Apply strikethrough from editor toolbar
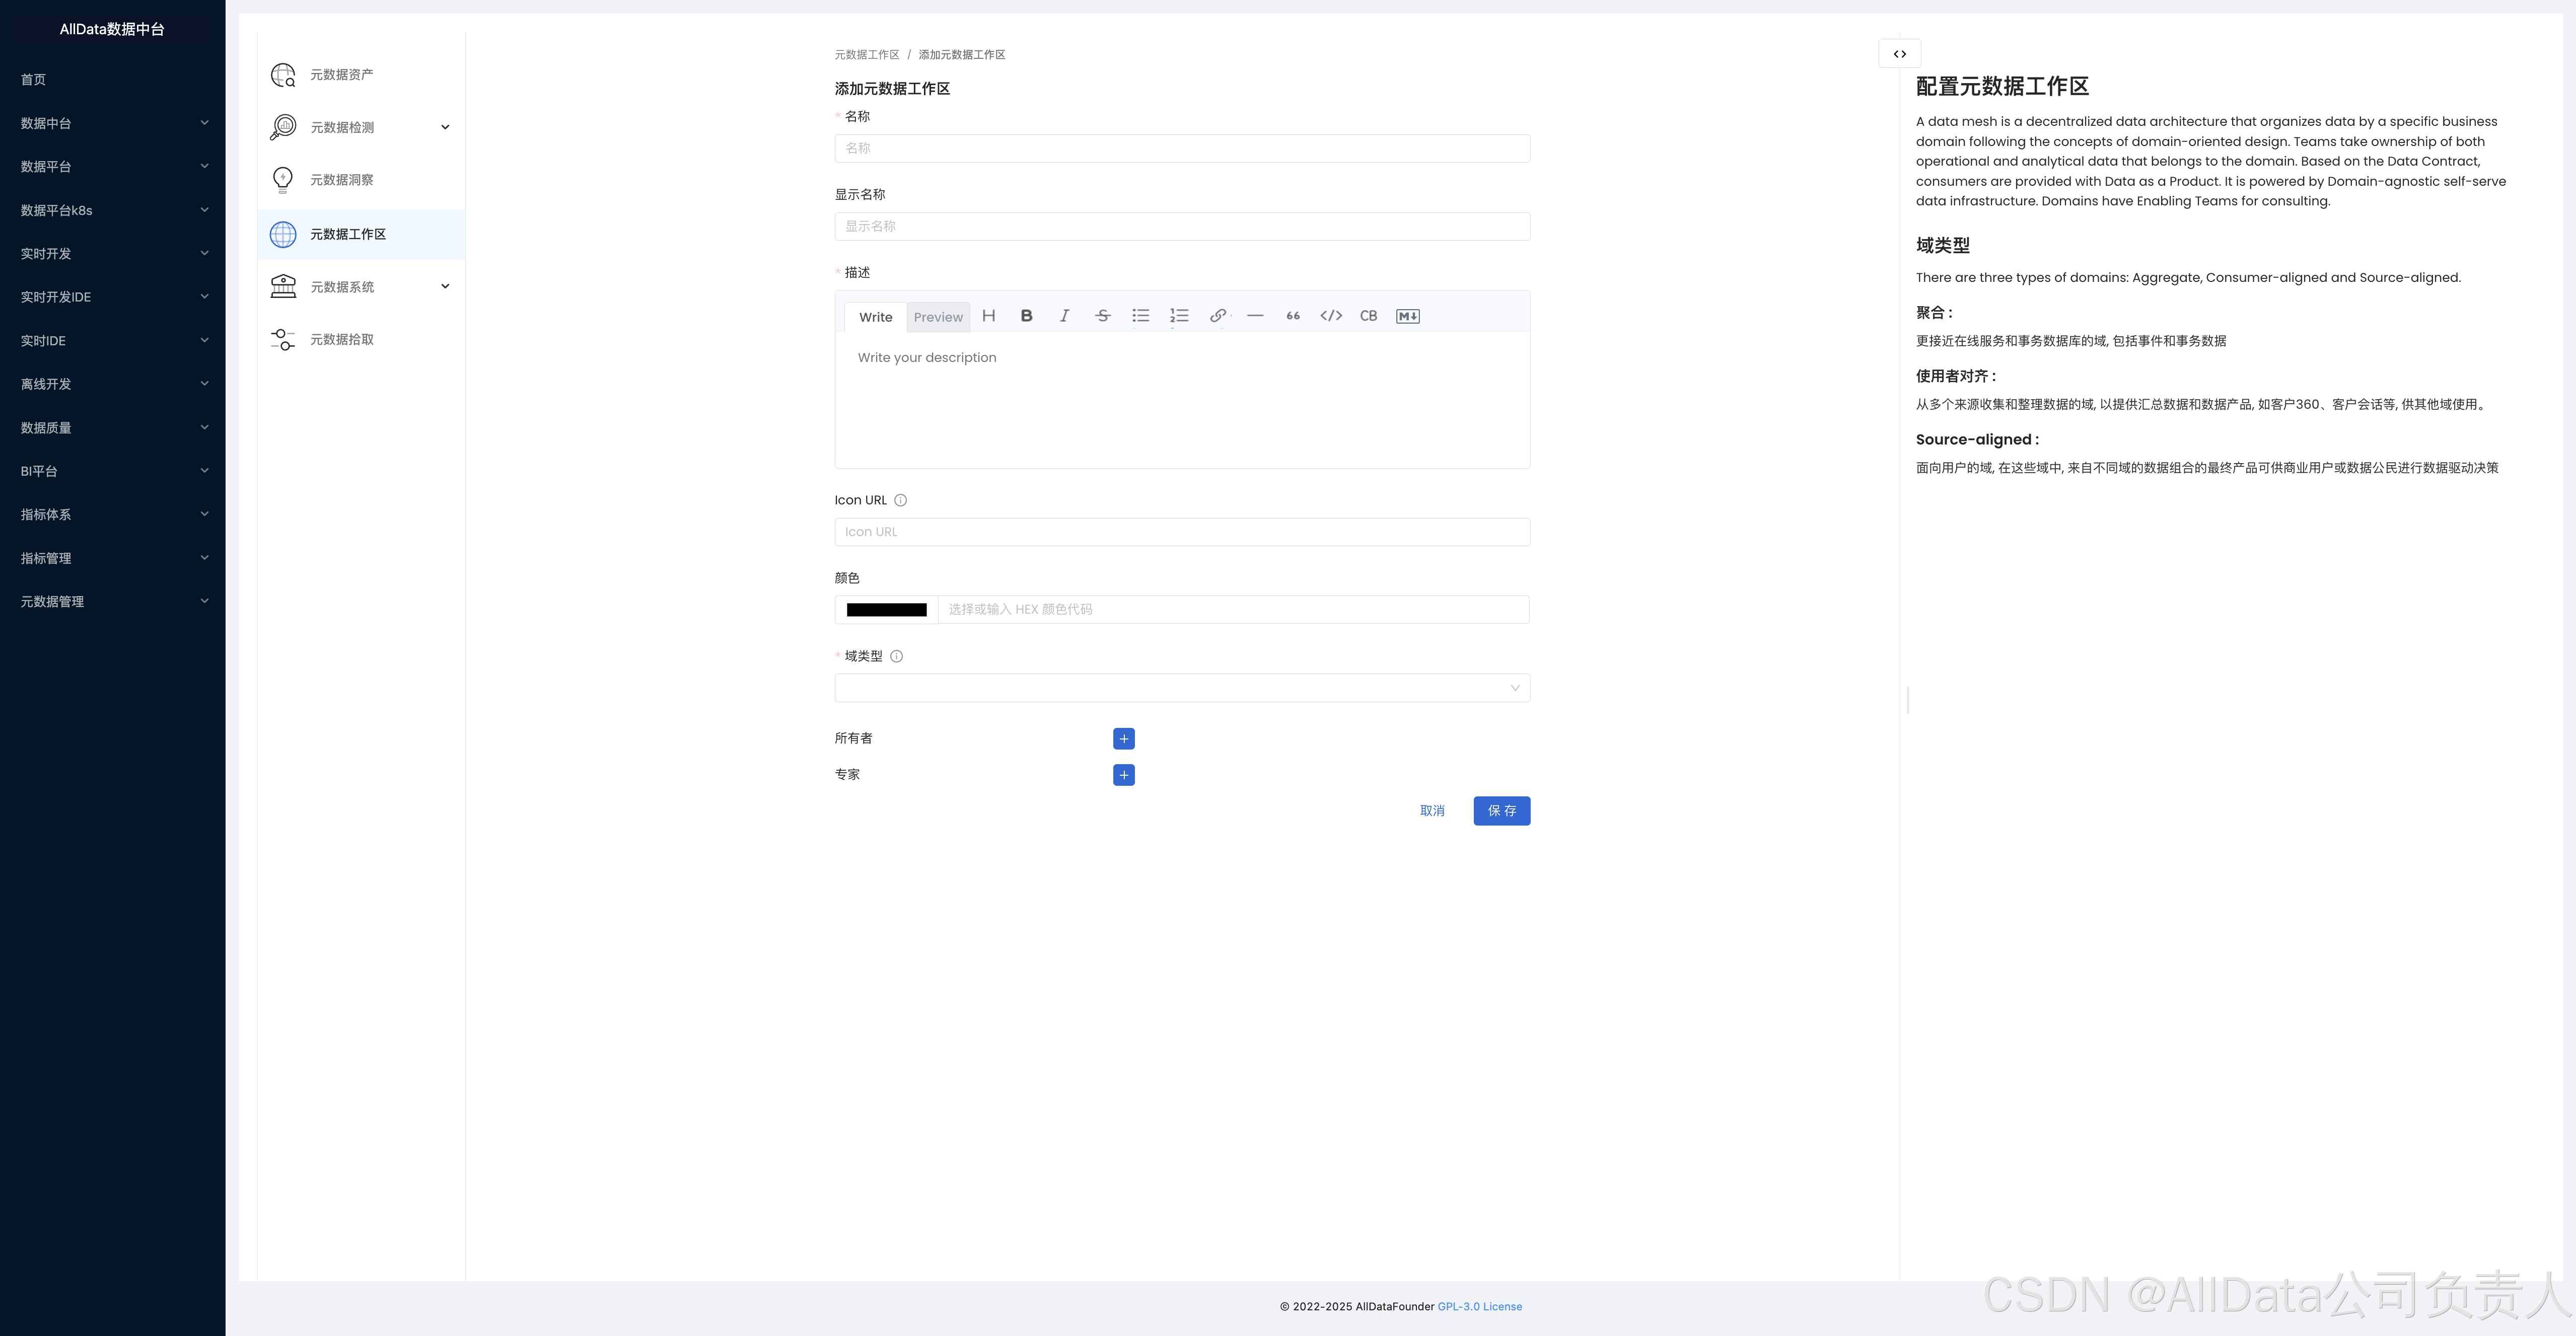 pyautogui.click(x=1102, y=316)
